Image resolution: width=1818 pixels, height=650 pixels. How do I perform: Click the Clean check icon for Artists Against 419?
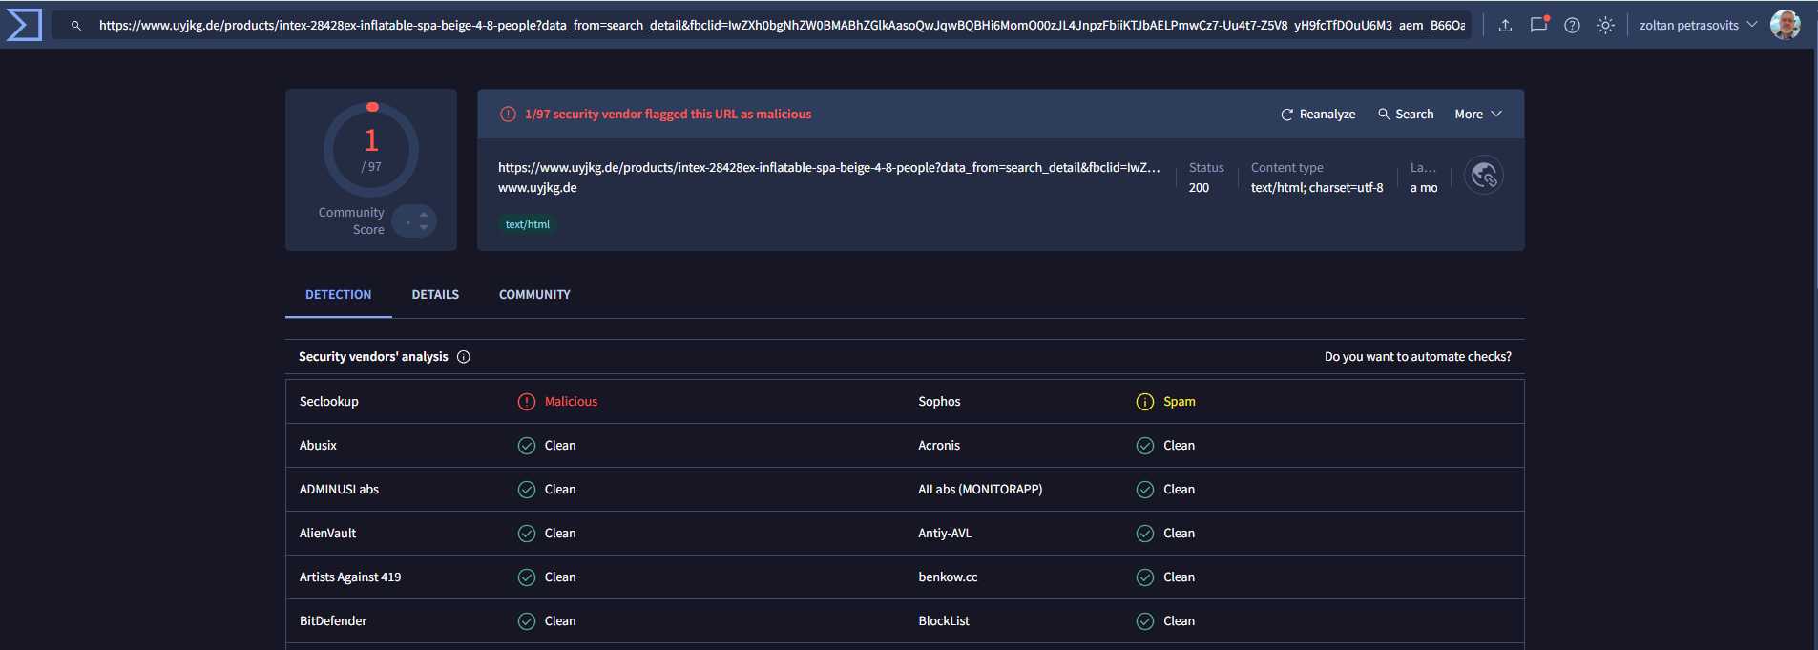(x=527, y=577)
